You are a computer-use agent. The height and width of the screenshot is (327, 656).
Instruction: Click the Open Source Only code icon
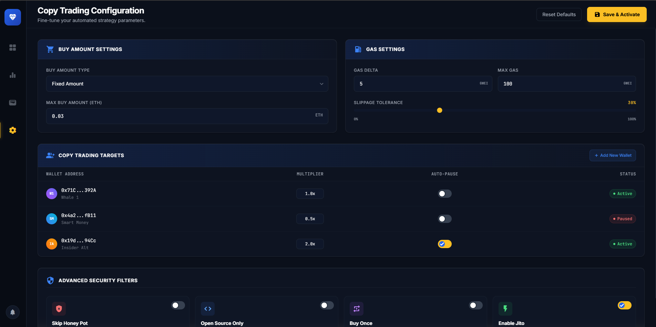pyautogui.click(x=208, y=309)
